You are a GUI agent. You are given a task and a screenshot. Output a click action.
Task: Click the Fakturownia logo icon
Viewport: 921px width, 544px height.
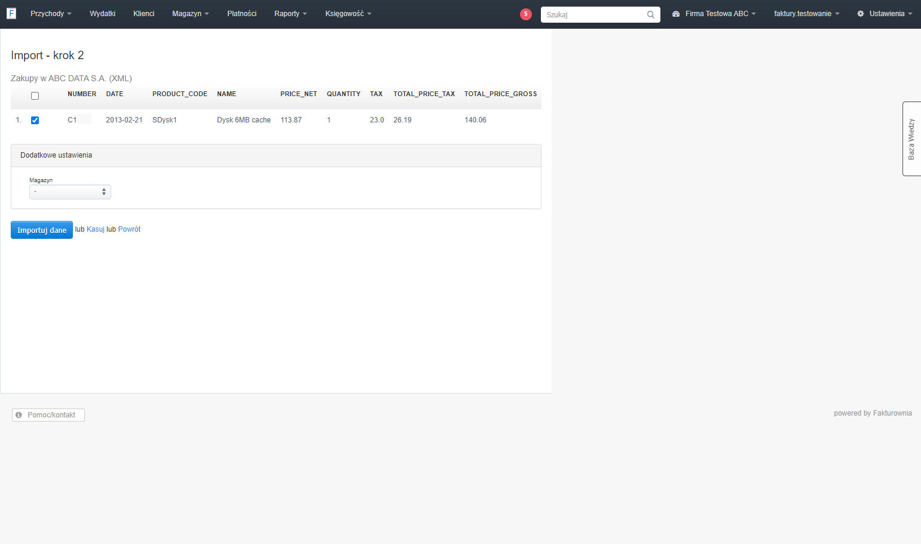point(11,13)
